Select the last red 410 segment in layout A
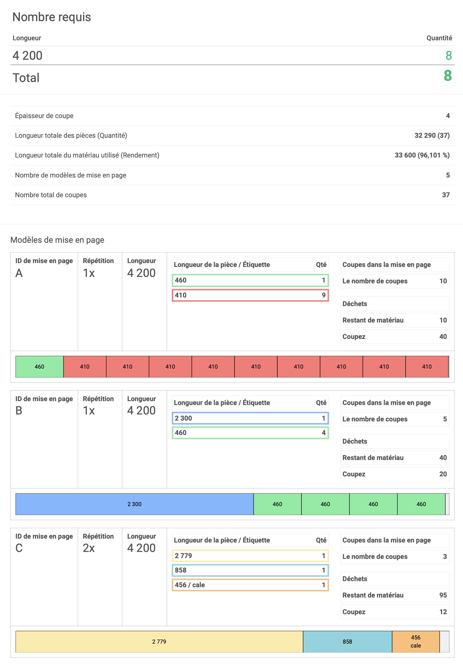Viewport: 463px width, 665px height. click(x=427, y=366)
